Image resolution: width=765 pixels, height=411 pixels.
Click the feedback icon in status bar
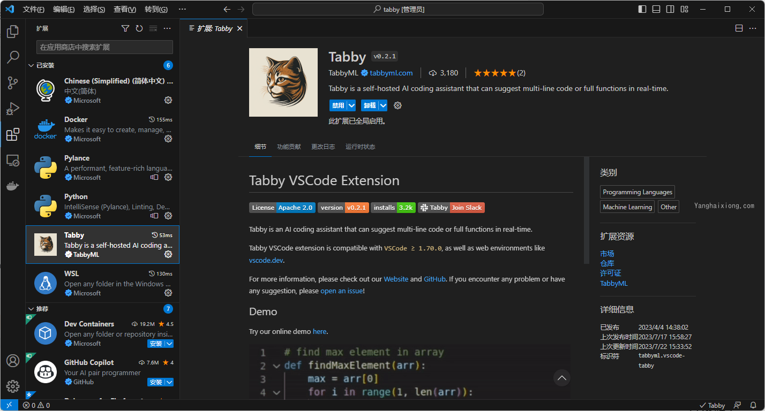coord(738,405)
